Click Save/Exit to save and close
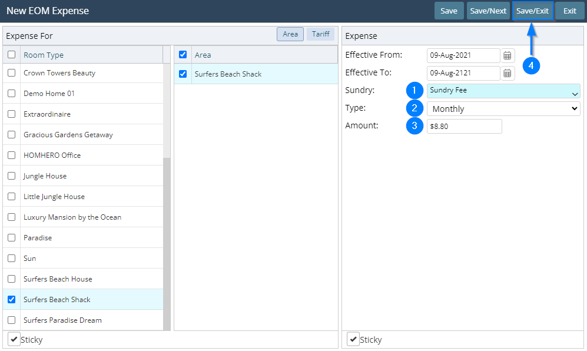 click(532, 11)
